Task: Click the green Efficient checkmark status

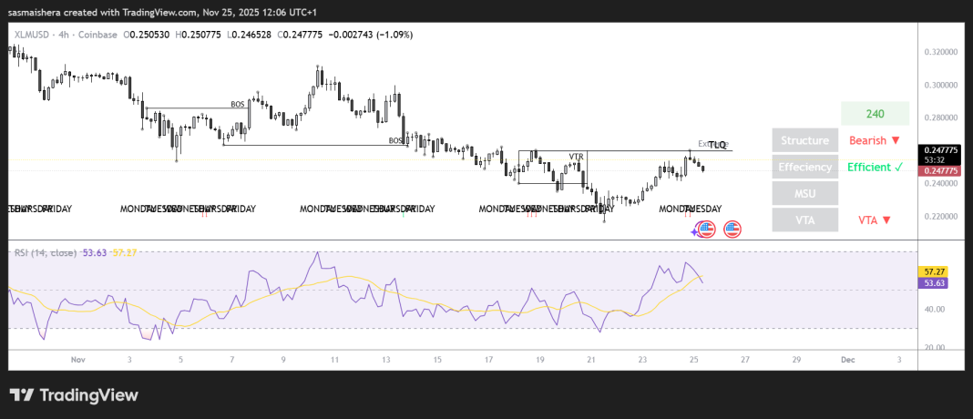Action: click(875, 168)
